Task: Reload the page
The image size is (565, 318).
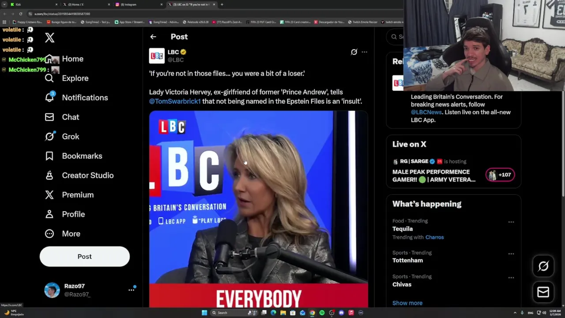Action: (20, 14)
